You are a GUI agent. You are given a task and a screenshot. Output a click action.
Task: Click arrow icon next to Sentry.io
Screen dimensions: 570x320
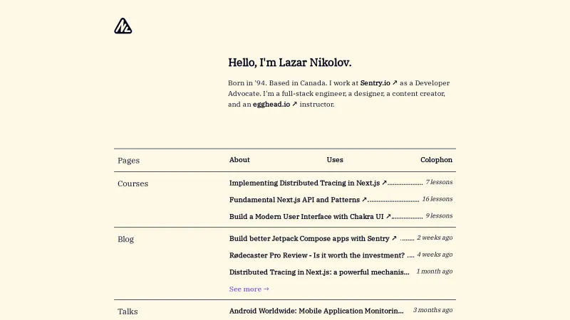point(395,83)
